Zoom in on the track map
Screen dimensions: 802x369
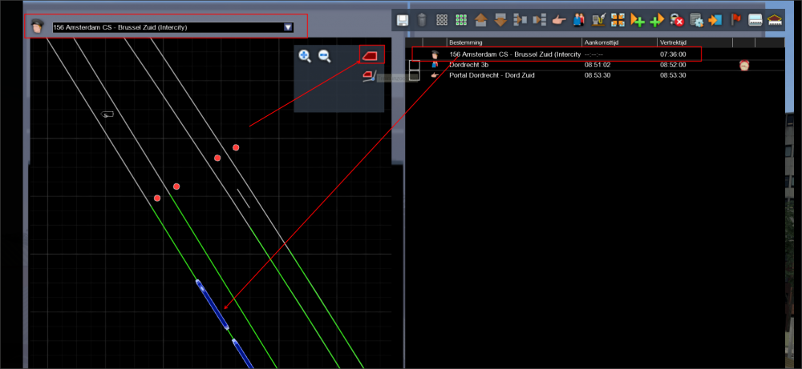pos(305,55)
